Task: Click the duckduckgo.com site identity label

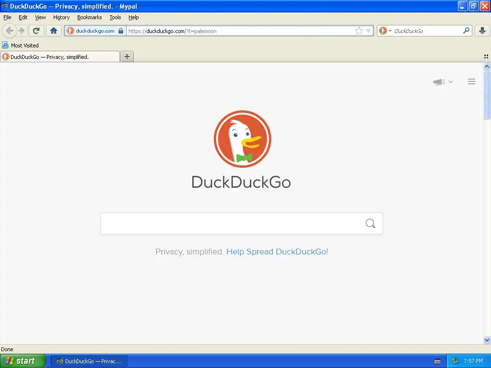Action: click(95, 31)
